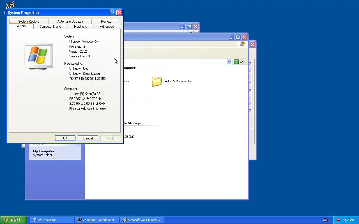This screenshot has height=224, width=359.
Task: Maximize the window behind My Computer
Action: pos(189,27)
